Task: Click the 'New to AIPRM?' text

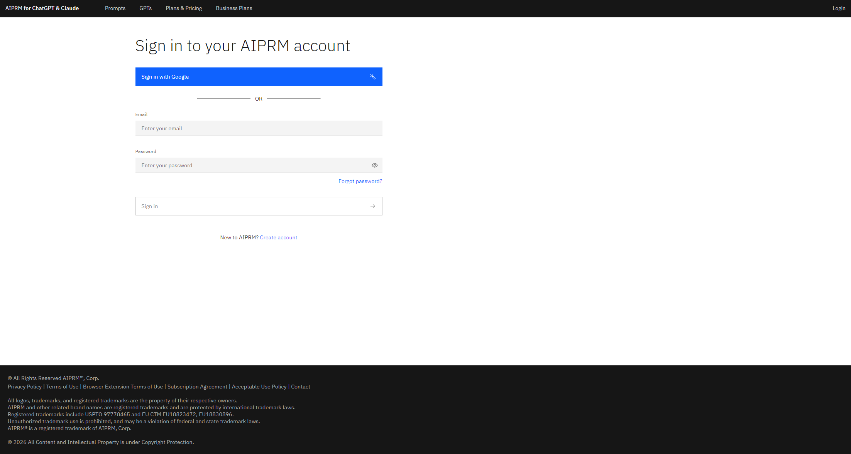Action: coord(239,237)
